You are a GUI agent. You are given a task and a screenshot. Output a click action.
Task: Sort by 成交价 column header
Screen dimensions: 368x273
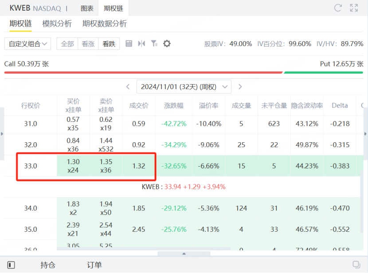pyautogui.click(x=139, y=105)
